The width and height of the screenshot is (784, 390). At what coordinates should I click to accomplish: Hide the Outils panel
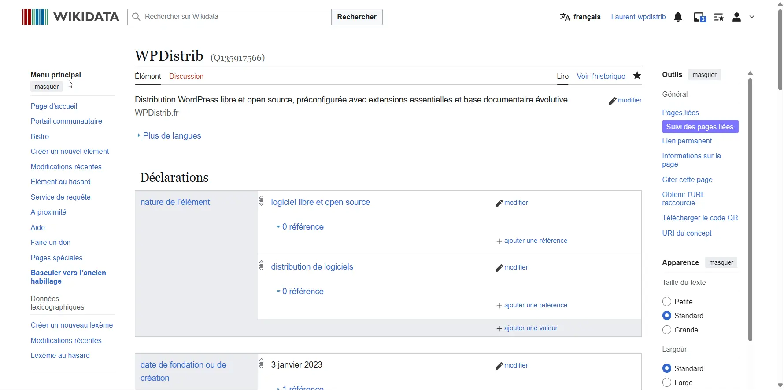click(704, 75)
